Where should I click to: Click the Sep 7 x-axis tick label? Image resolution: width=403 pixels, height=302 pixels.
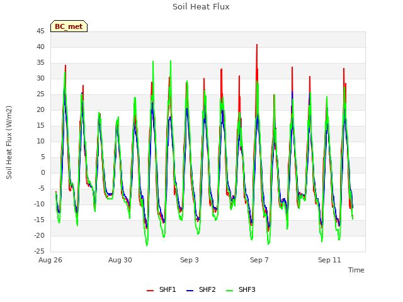pos(259,260)
